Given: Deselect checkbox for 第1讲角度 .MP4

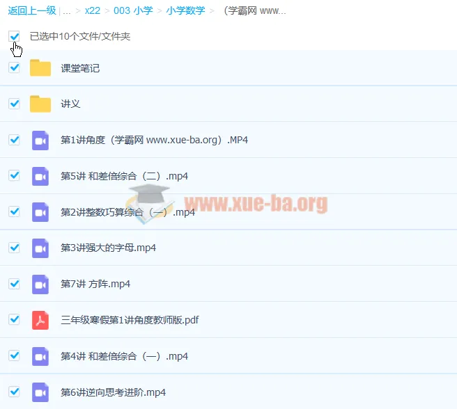Looking at the screenshot, I should click(14, 140).
